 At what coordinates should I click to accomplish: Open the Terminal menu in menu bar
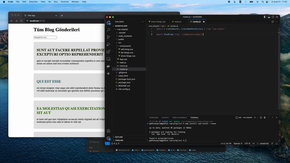[x=64, y=2]
